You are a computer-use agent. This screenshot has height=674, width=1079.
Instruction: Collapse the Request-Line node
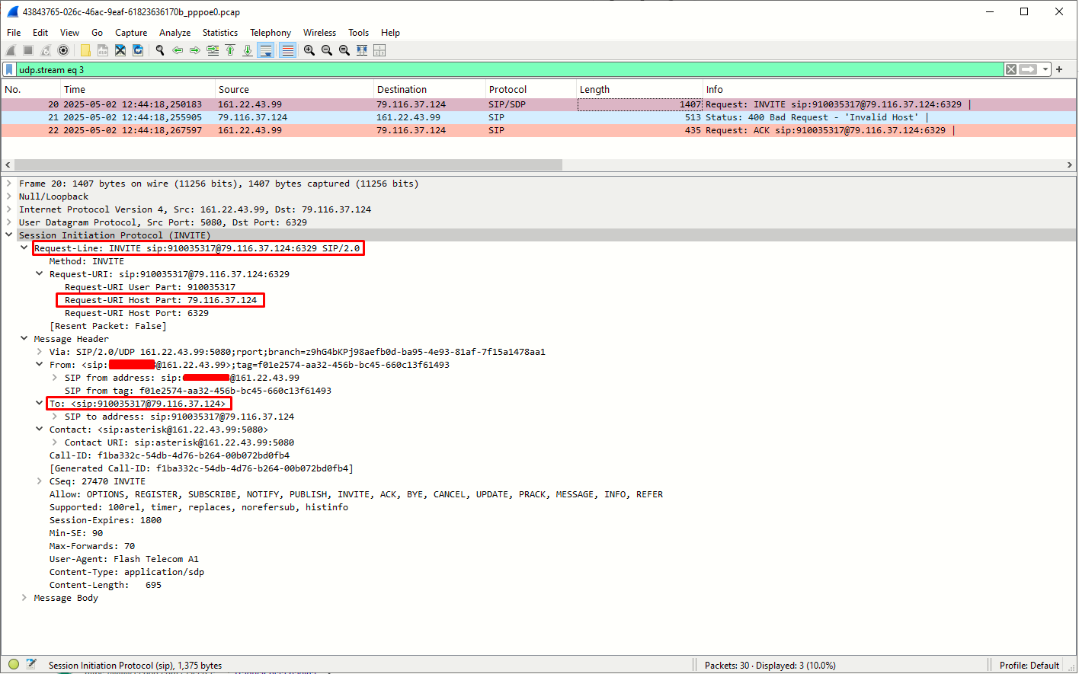tap(24, 248)
